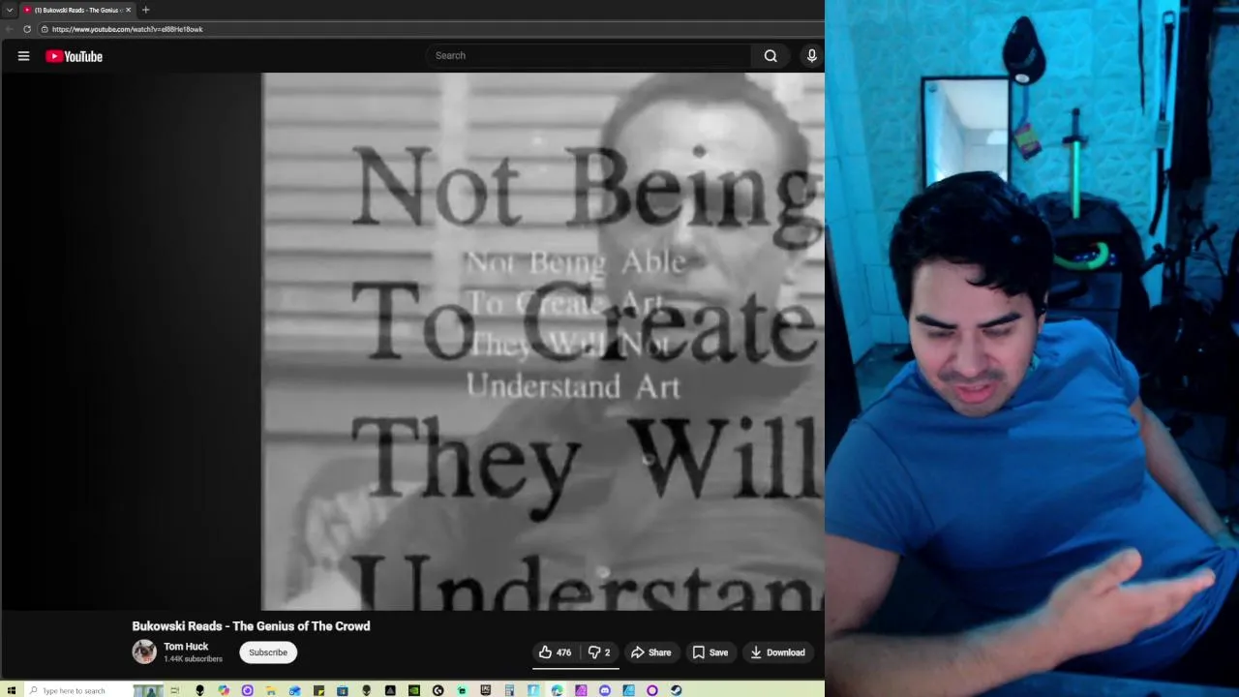Reload the YouTube page

[27, 29]
